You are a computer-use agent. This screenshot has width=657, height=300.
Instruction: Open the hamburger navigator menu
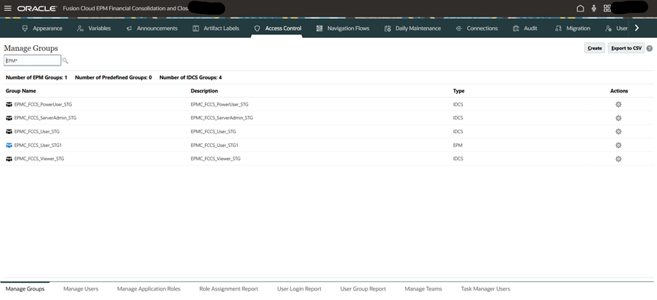coord(7,9)
